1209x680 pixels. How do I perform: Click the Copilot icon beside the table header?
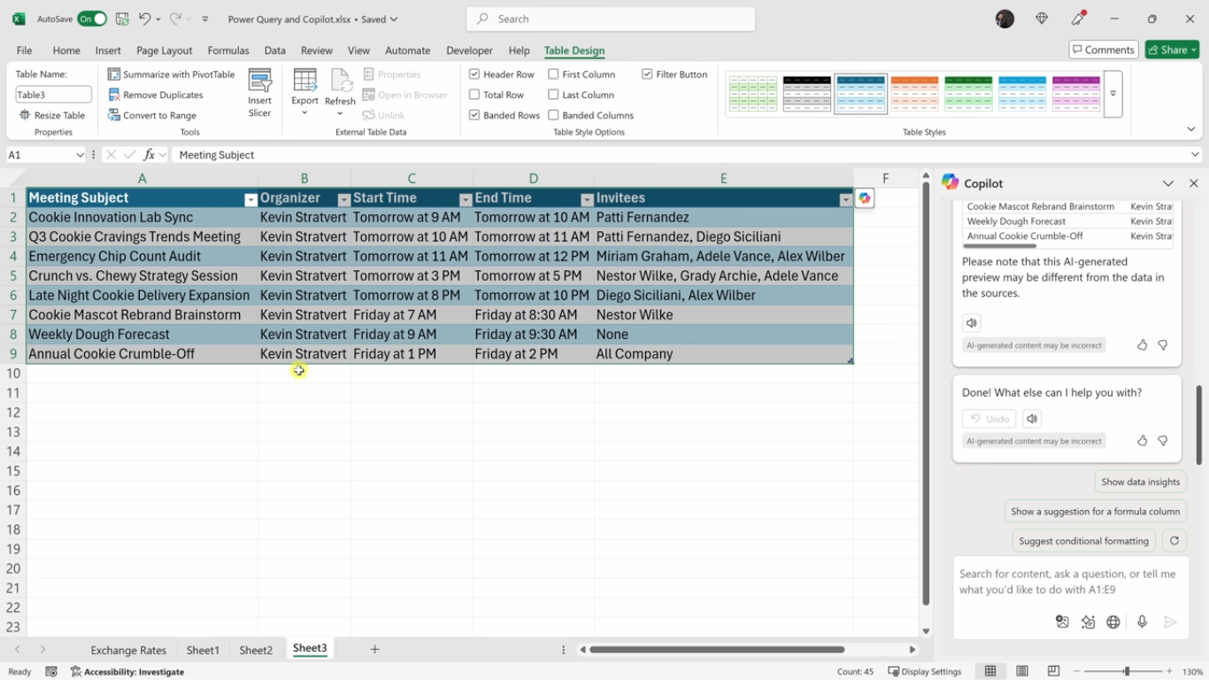(865, 198)
